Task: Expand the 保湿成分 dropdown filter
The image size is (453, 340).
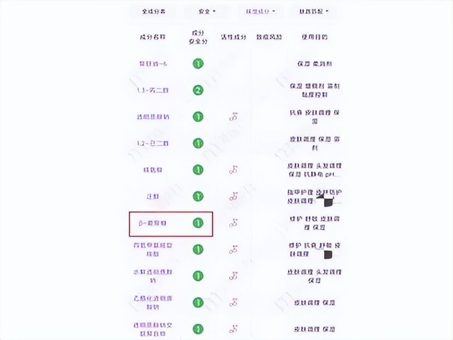Action: [x=260, y=11]
